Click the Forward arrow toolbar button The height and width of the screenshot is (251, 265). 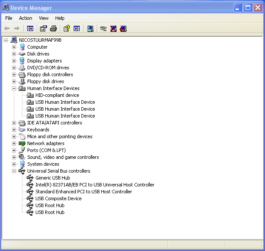[16, 28]
